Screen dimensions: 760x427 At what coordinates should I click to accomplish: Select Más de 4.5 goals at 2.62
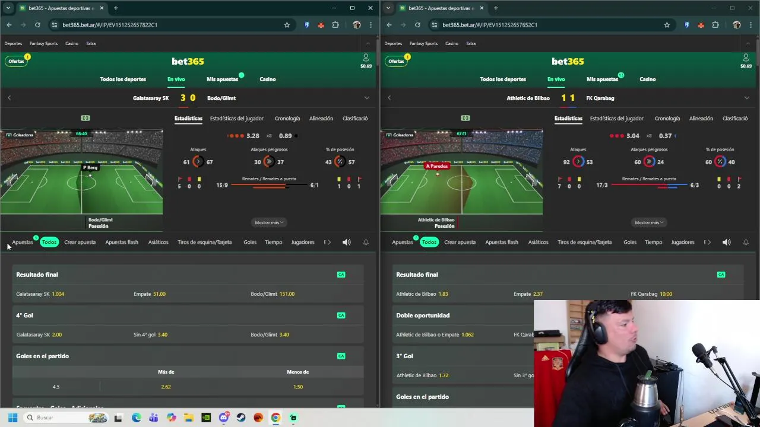(x=166, y=387)
